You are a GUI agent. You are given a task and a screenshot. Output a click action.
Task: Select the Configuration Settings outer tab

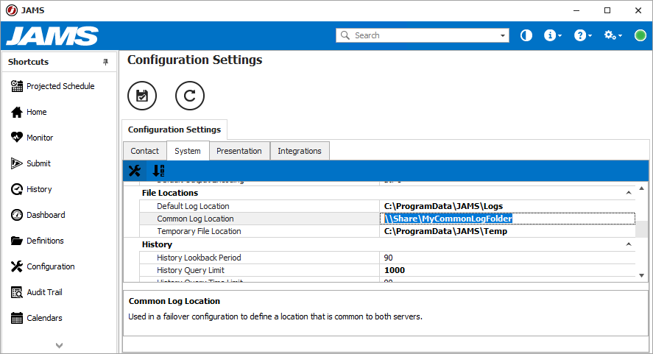point(174,130)
